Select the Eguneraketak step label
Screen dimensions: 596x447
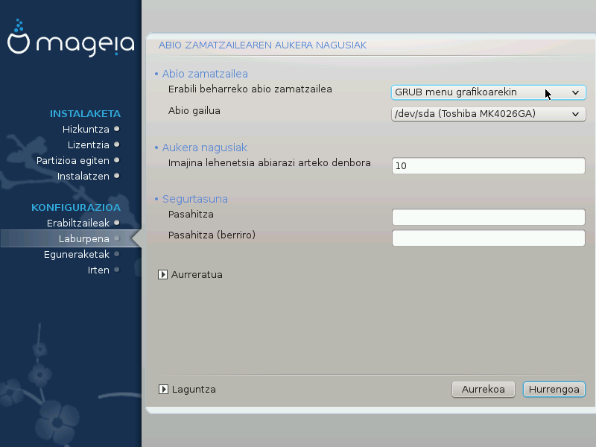77,254
